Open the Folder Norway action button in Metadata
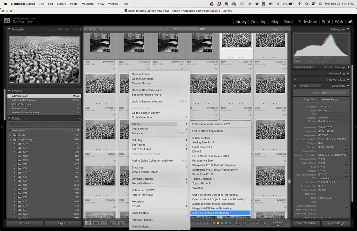The height and width of the screenshot is (231, 357). click(346, 111)
